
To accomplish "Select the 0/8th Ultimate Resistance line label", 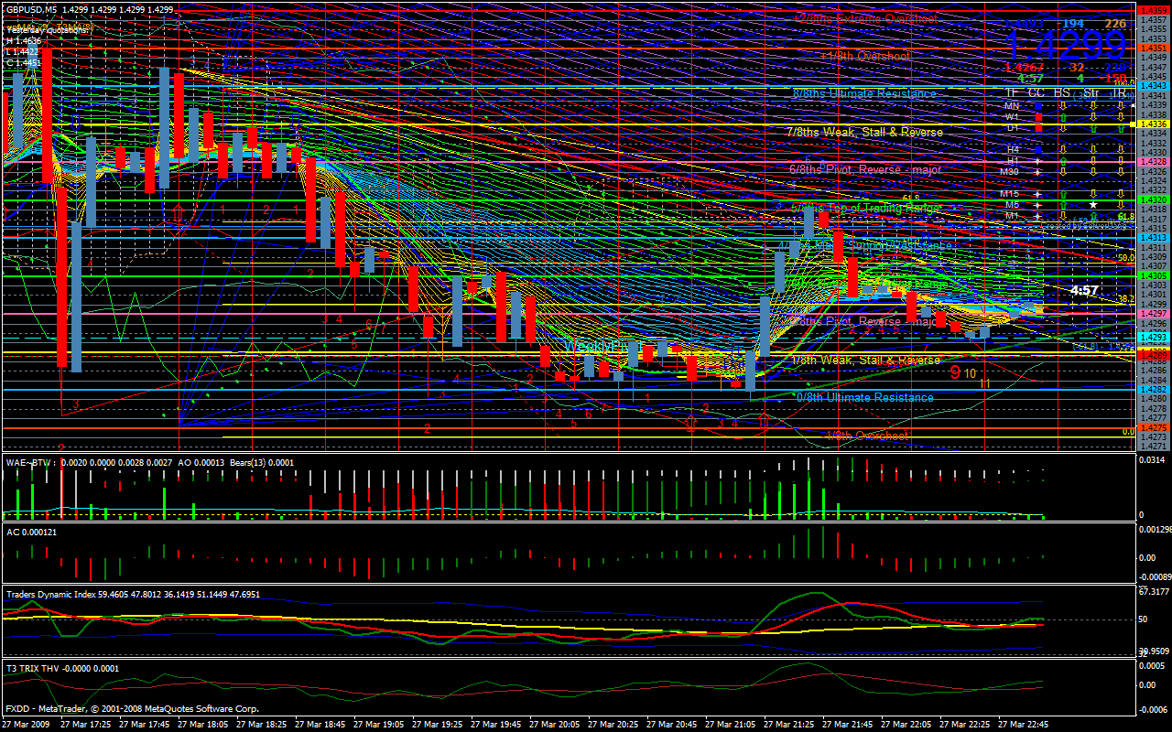I will pyautogui.click(x=864, y=397).
